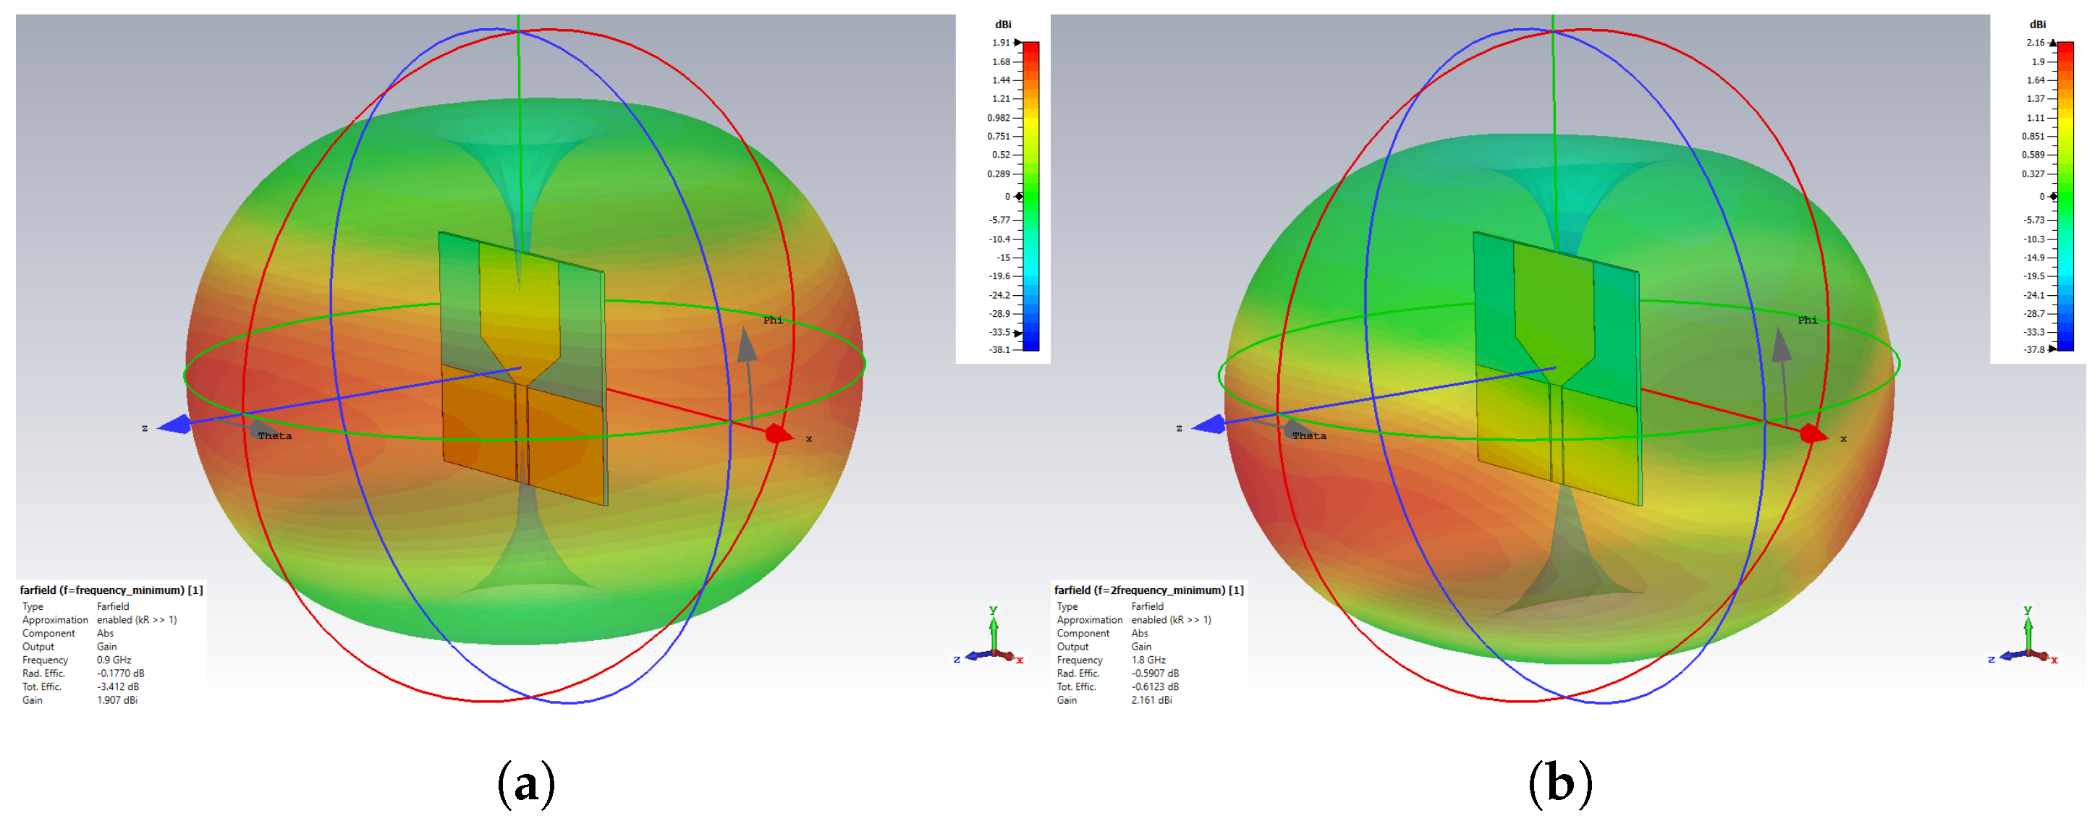This screenshot has width=2100, height=821.
Task: Click the 2.161 dBi gain value
Action: tap(1151, 700)
